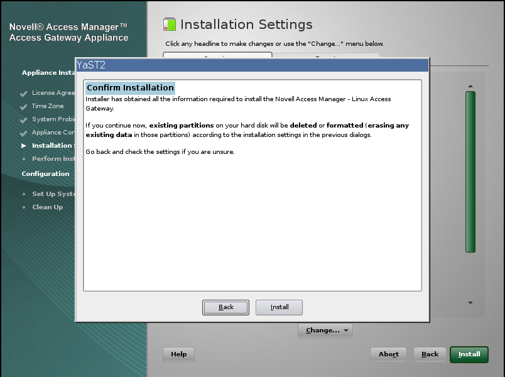505x377 pixels.
Task: Click the Set Up System step
Action: [53, 194]
